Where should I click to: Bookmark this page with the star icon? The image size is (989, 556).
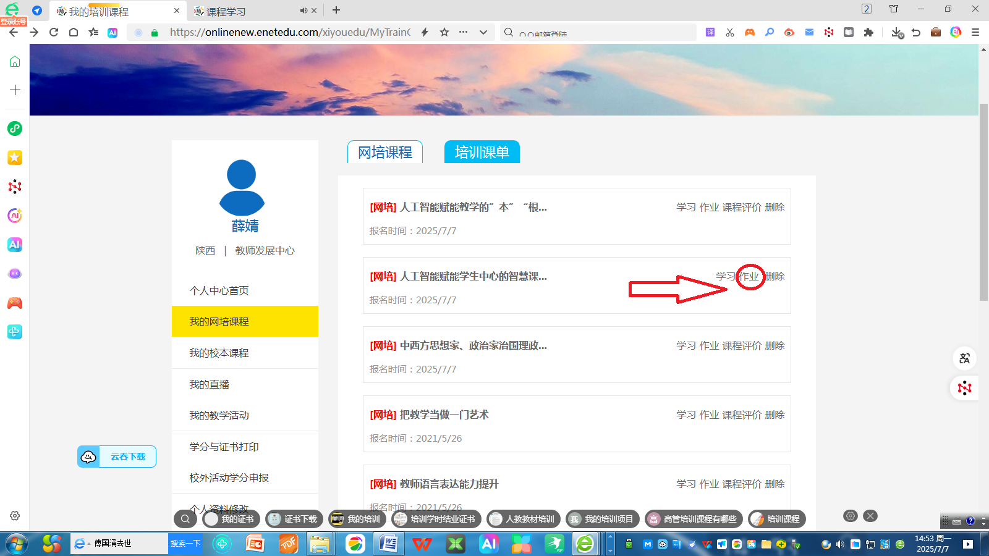444,32
